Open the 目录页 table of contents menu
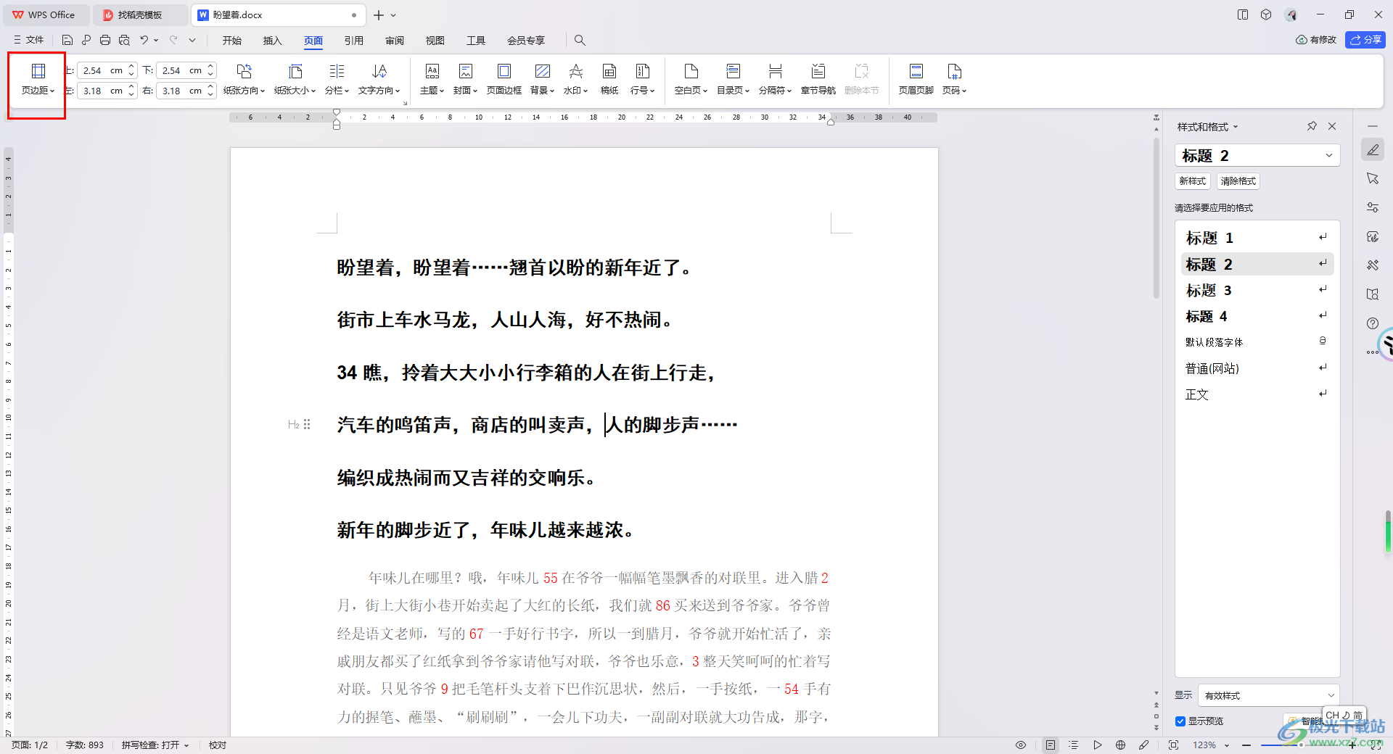Viewport: 1393px width, 754px height. [733, 80]
